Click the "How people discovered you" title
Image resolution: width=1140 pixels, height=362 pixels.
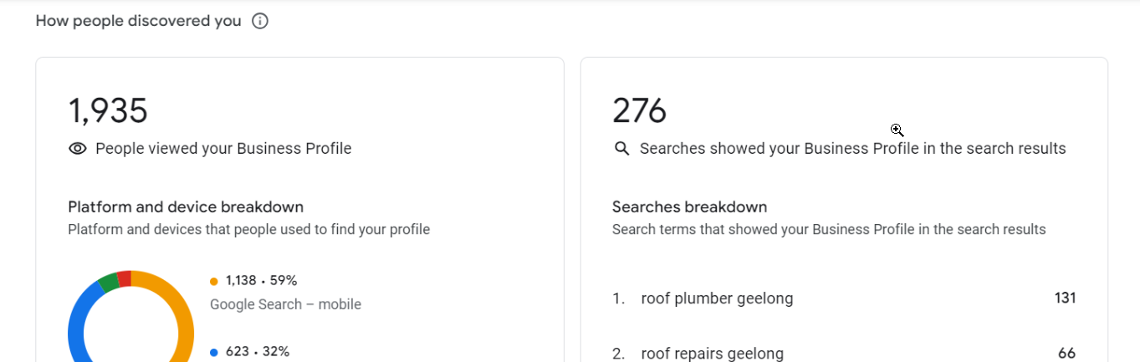point(138,21)
